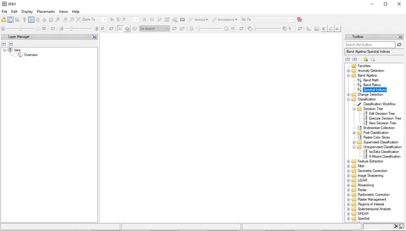Toggle Stretch on View Extent button
The width and height of the screenshot is (406, 231).
[x=127, y=29]
